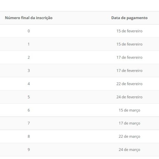
Task: Select the inscription number 4 cell
Action: coord(29,84)
